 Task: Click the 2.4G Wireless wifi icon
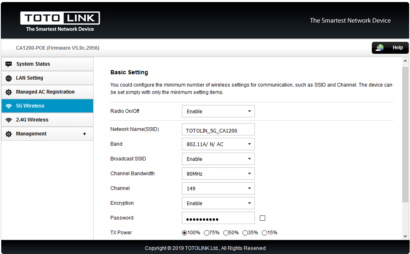(x=9, y=120)
